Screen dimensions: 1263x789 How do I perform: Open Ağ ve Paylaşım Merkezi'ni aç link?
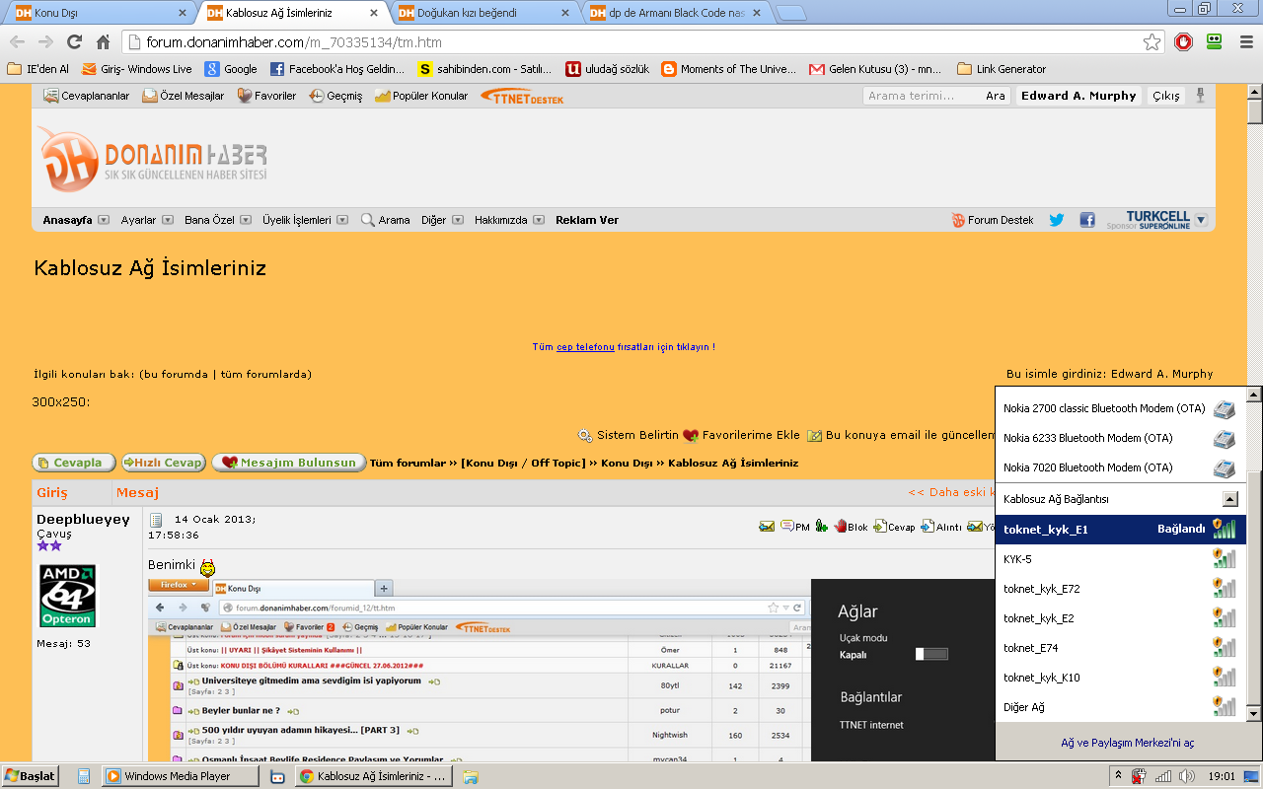[1127, 743]
